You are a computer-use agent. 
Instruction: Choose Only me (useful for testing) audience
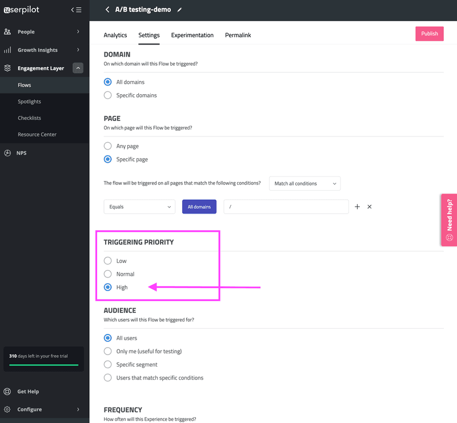click(x=107, y=351)
